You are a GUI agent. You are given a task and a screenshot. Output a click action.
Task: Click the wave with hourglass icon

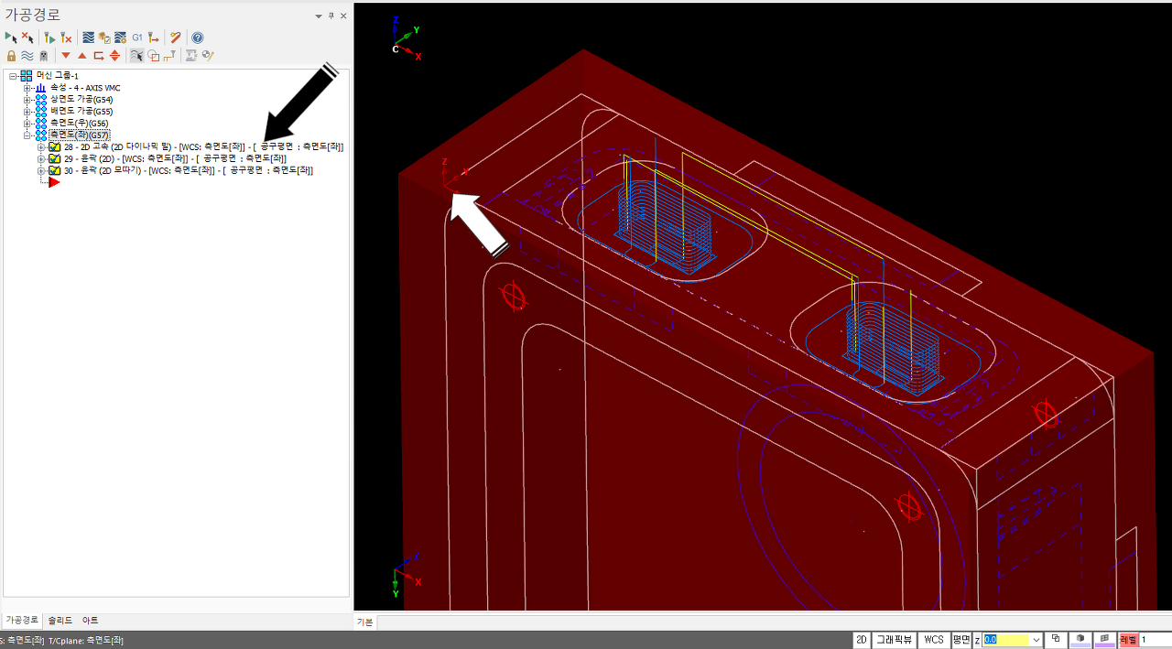point(191,56)
